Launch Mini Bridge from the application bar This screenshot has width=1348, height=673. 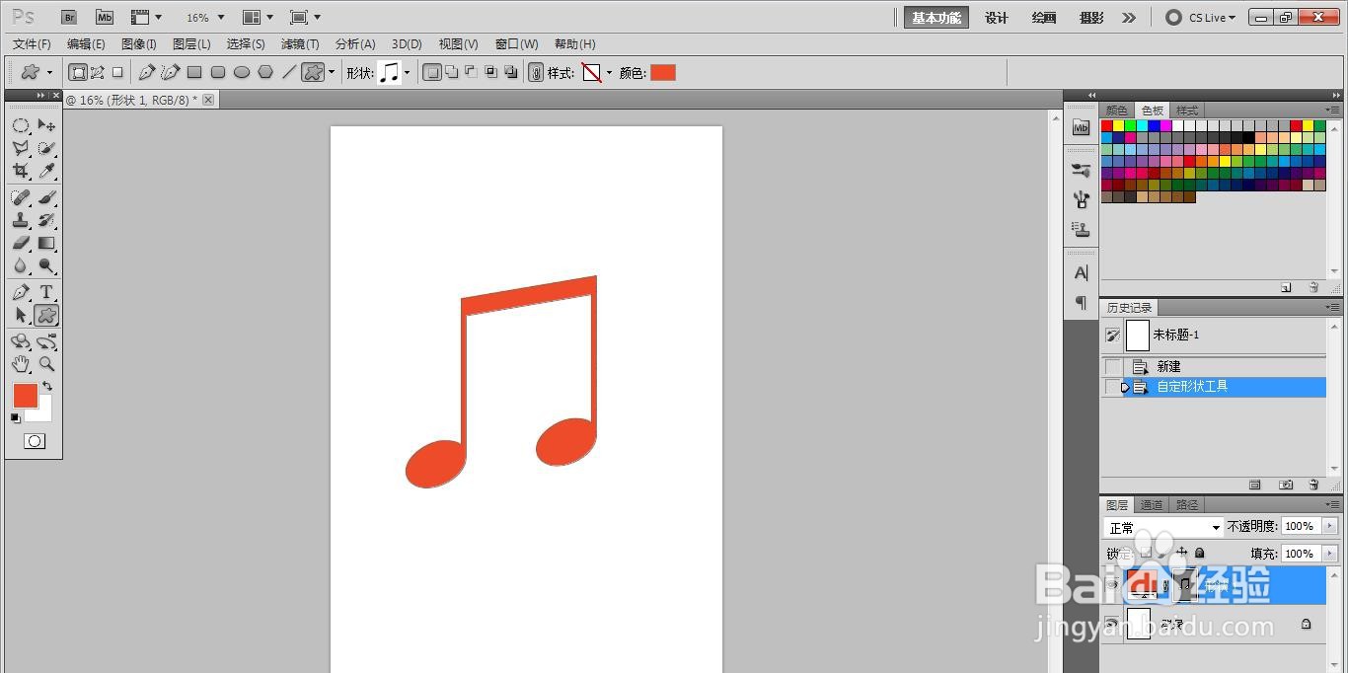(x=105, y=17)
